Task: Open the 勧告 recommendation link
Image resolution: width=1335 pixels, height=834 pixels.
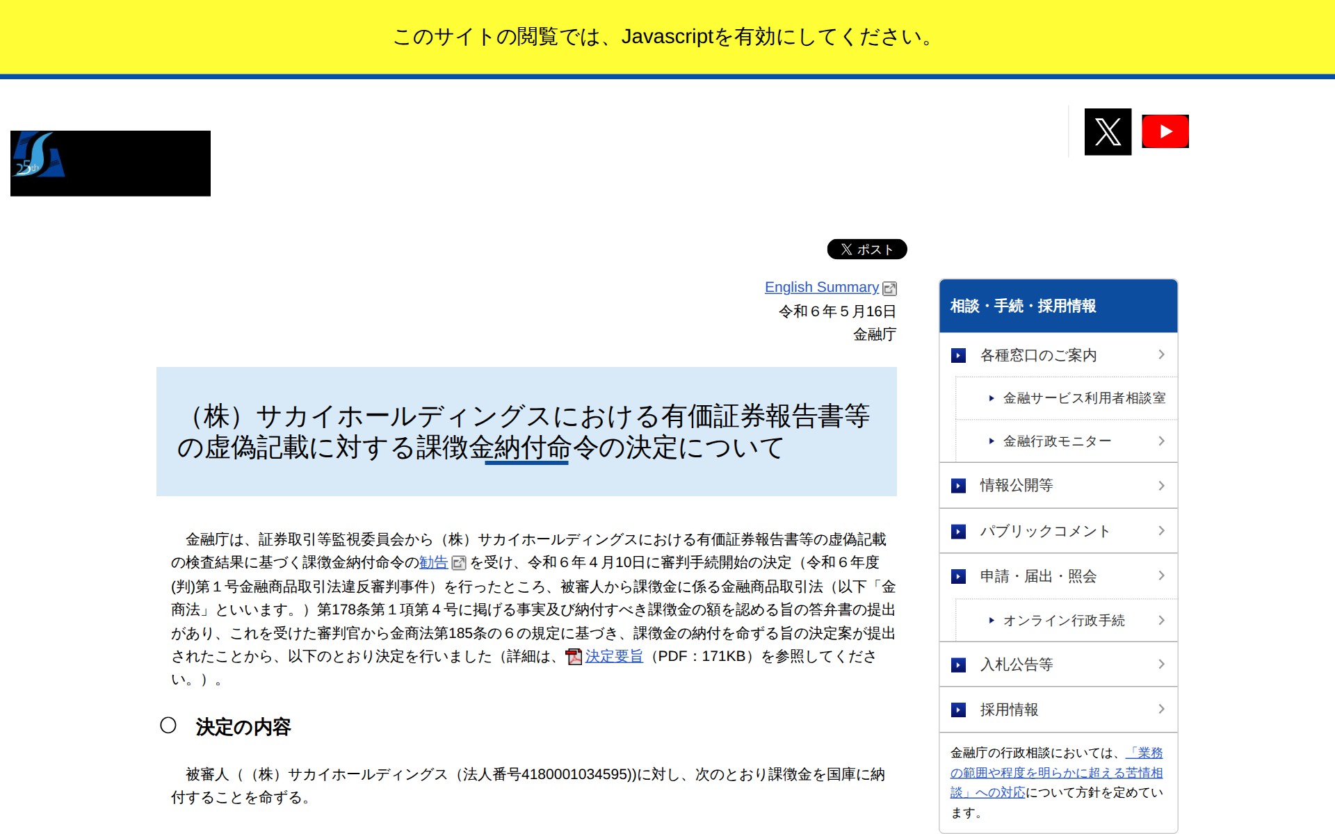Action: pyautogui.click(x=433, y=562)
